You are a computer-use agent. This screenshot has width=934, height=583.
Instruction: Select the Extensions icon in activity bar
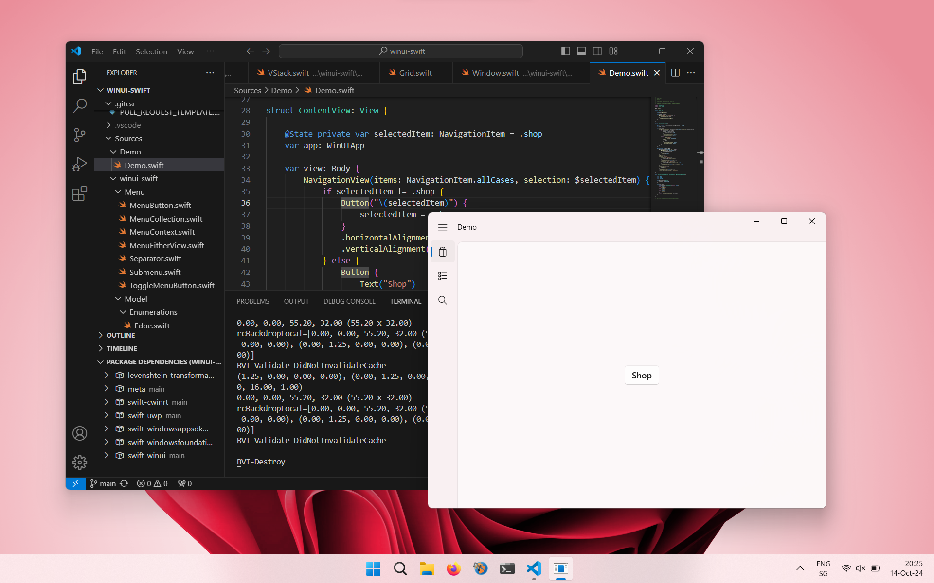point(80,194)
